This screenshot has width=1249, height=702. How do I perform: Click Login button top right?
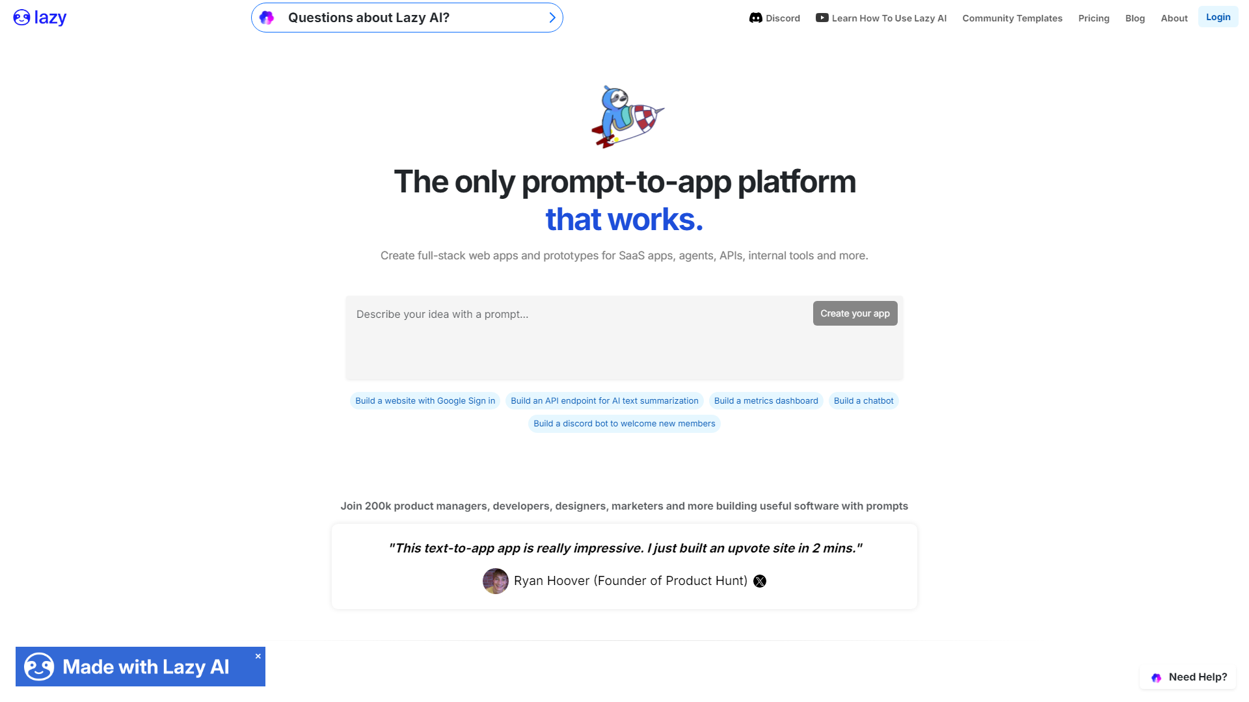click(x=1217, y=16)
